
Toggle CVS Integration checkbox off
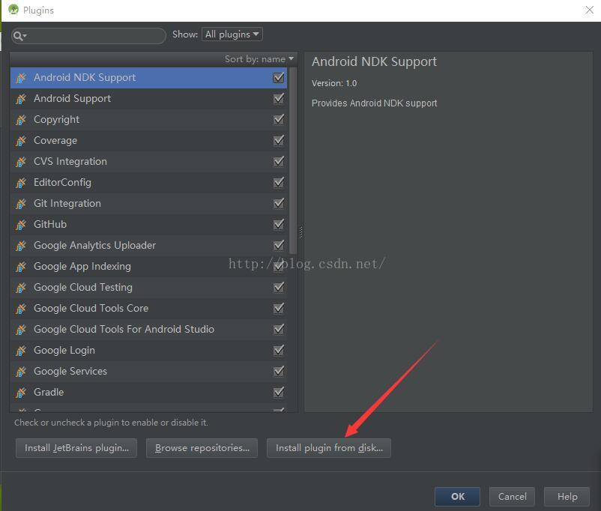coord(279,161)
